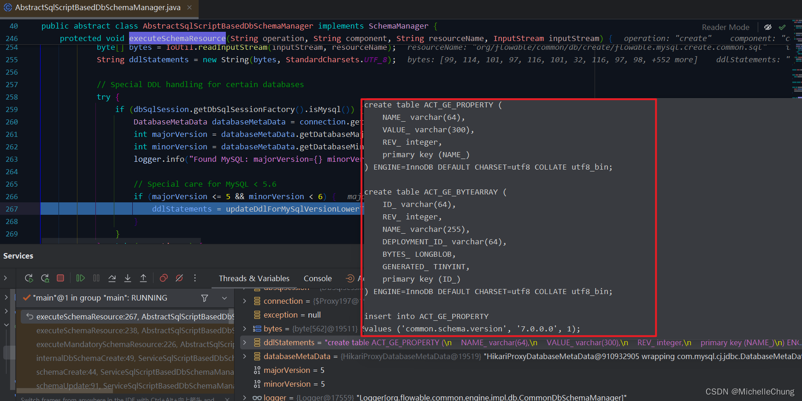Switch to the Console tab
This screenshot has width=802, height=401.
[x=318, y=278]
